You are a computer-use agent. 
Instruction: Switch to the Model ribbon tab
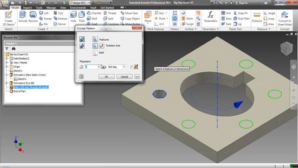(x=15, y=7)
